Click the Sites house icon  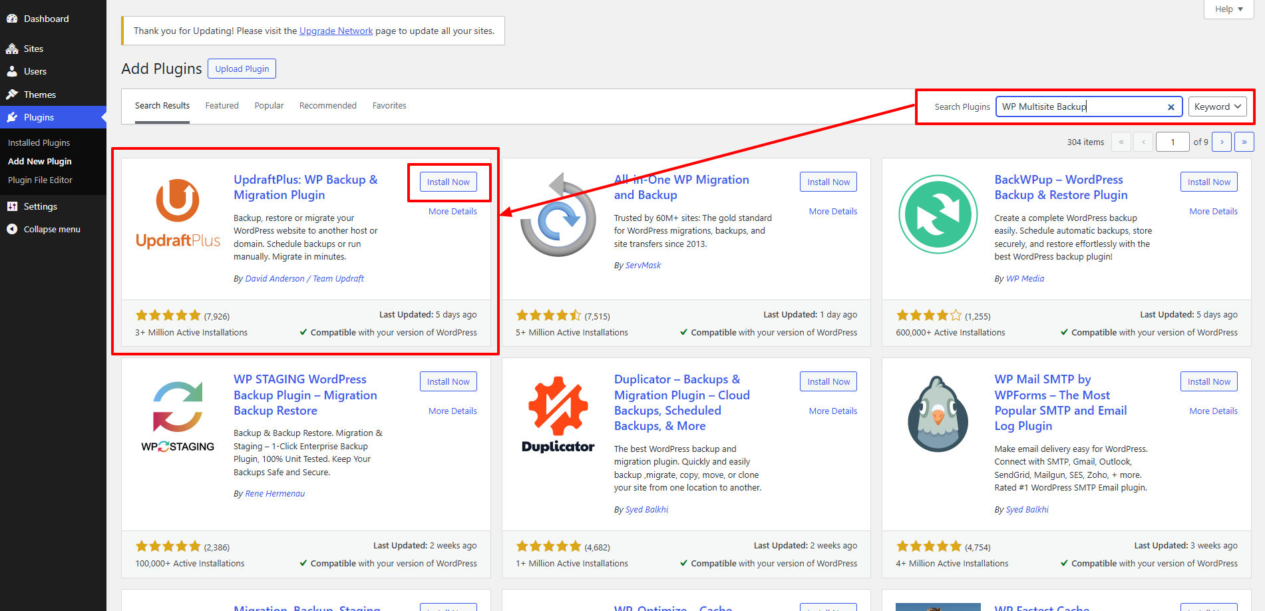(x=12, y=49)
